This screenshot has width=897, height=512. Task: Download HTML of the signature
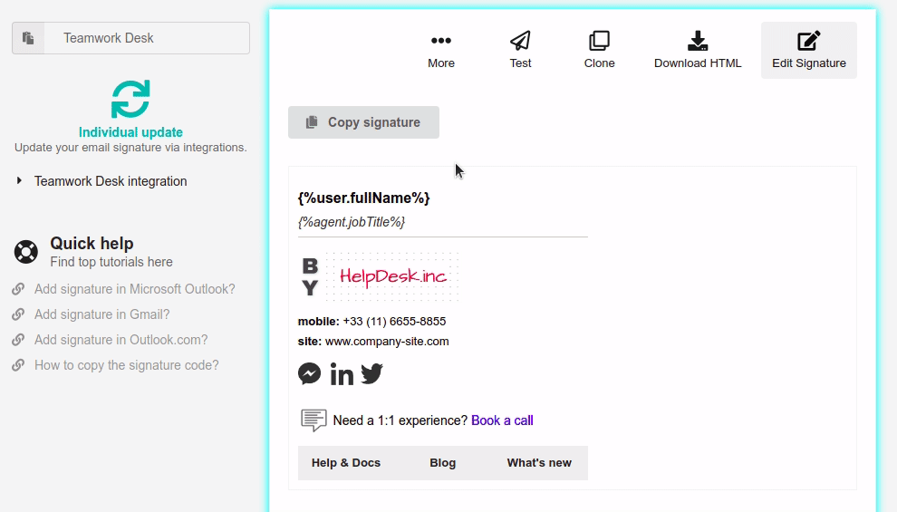(698, 50)
